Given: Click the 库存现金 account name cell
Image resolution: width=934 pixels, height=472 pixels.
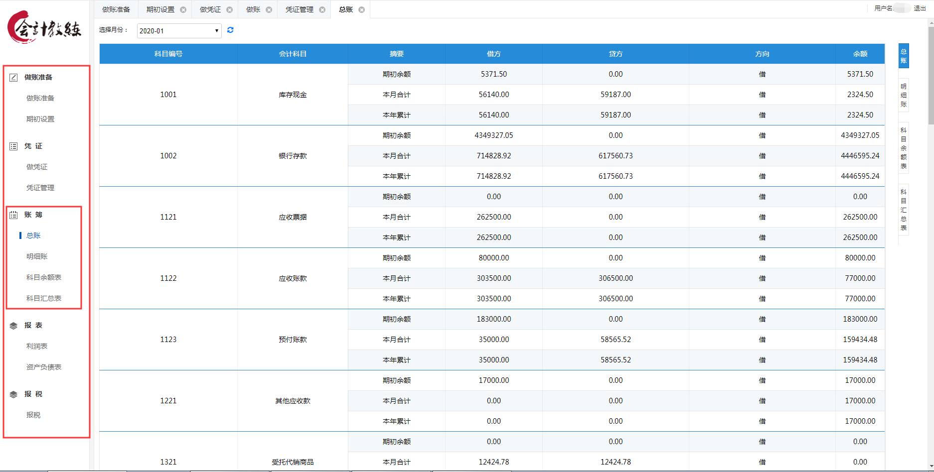Looking at the screenshot, I should (x=293, y=95).
